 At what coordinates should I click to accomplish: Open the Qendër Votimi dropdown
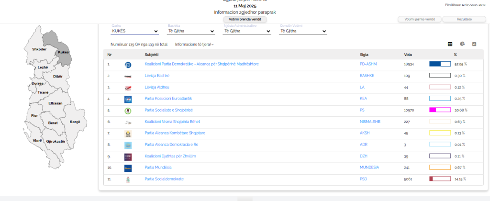point(303,31)
